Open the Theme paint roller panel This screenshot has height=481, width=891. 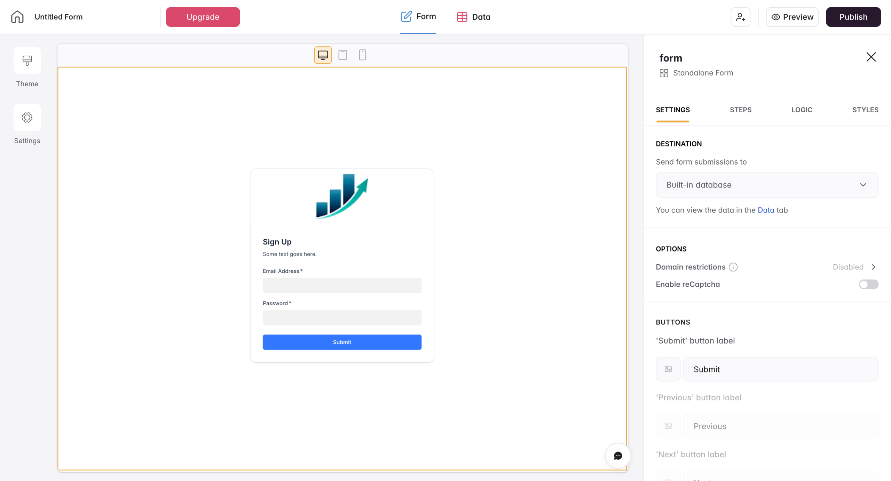(27, 61)
